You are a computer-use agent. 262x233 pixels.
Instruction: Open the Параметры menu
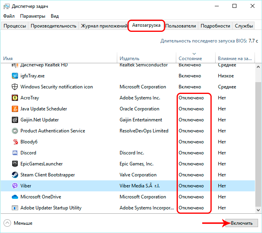(x=33, y=16)
